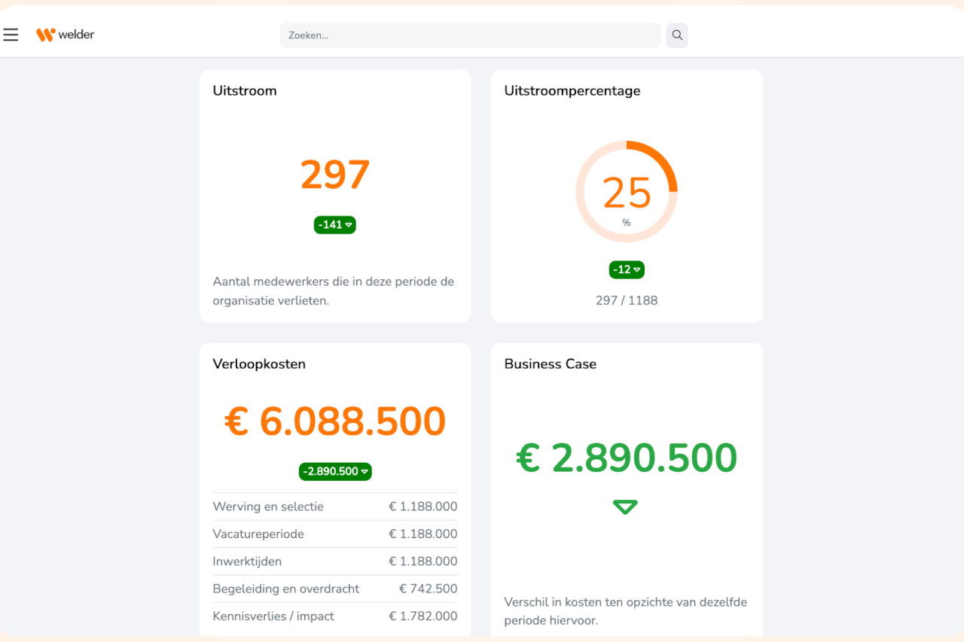
Task: Click the -12 percentage change badge
Action: [627, 269]
